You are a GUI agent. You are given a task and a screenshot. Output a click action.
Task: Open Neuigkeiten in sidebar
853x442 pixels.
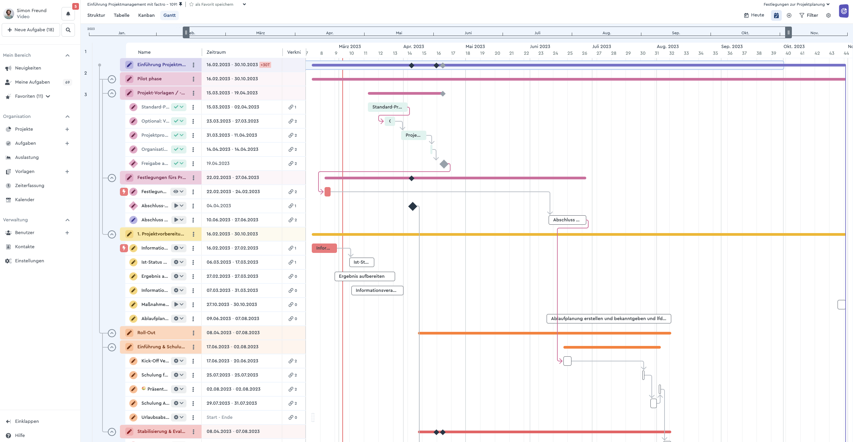[x=28, y=68]
